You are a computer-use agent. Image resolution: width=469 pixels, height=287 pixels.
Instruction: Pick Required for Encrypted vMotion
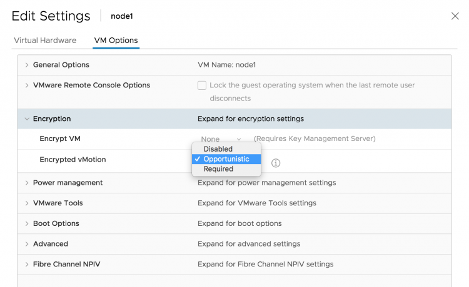(218, 169)
